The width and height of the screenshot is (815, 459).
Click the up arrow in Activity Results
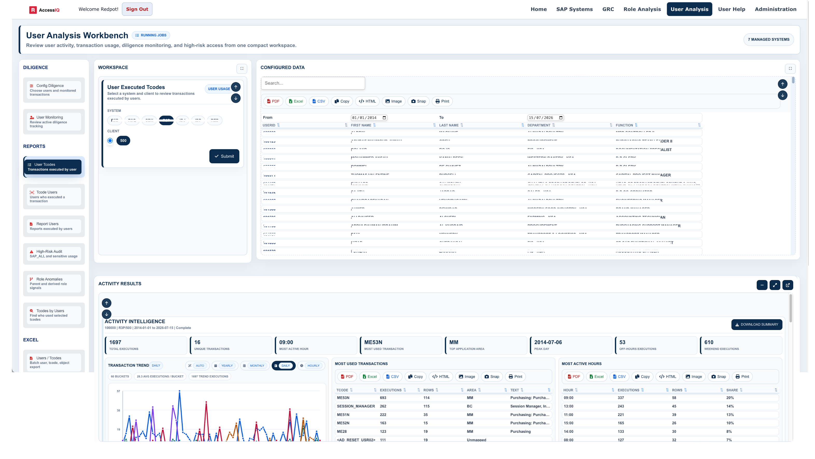pos(107,303)
